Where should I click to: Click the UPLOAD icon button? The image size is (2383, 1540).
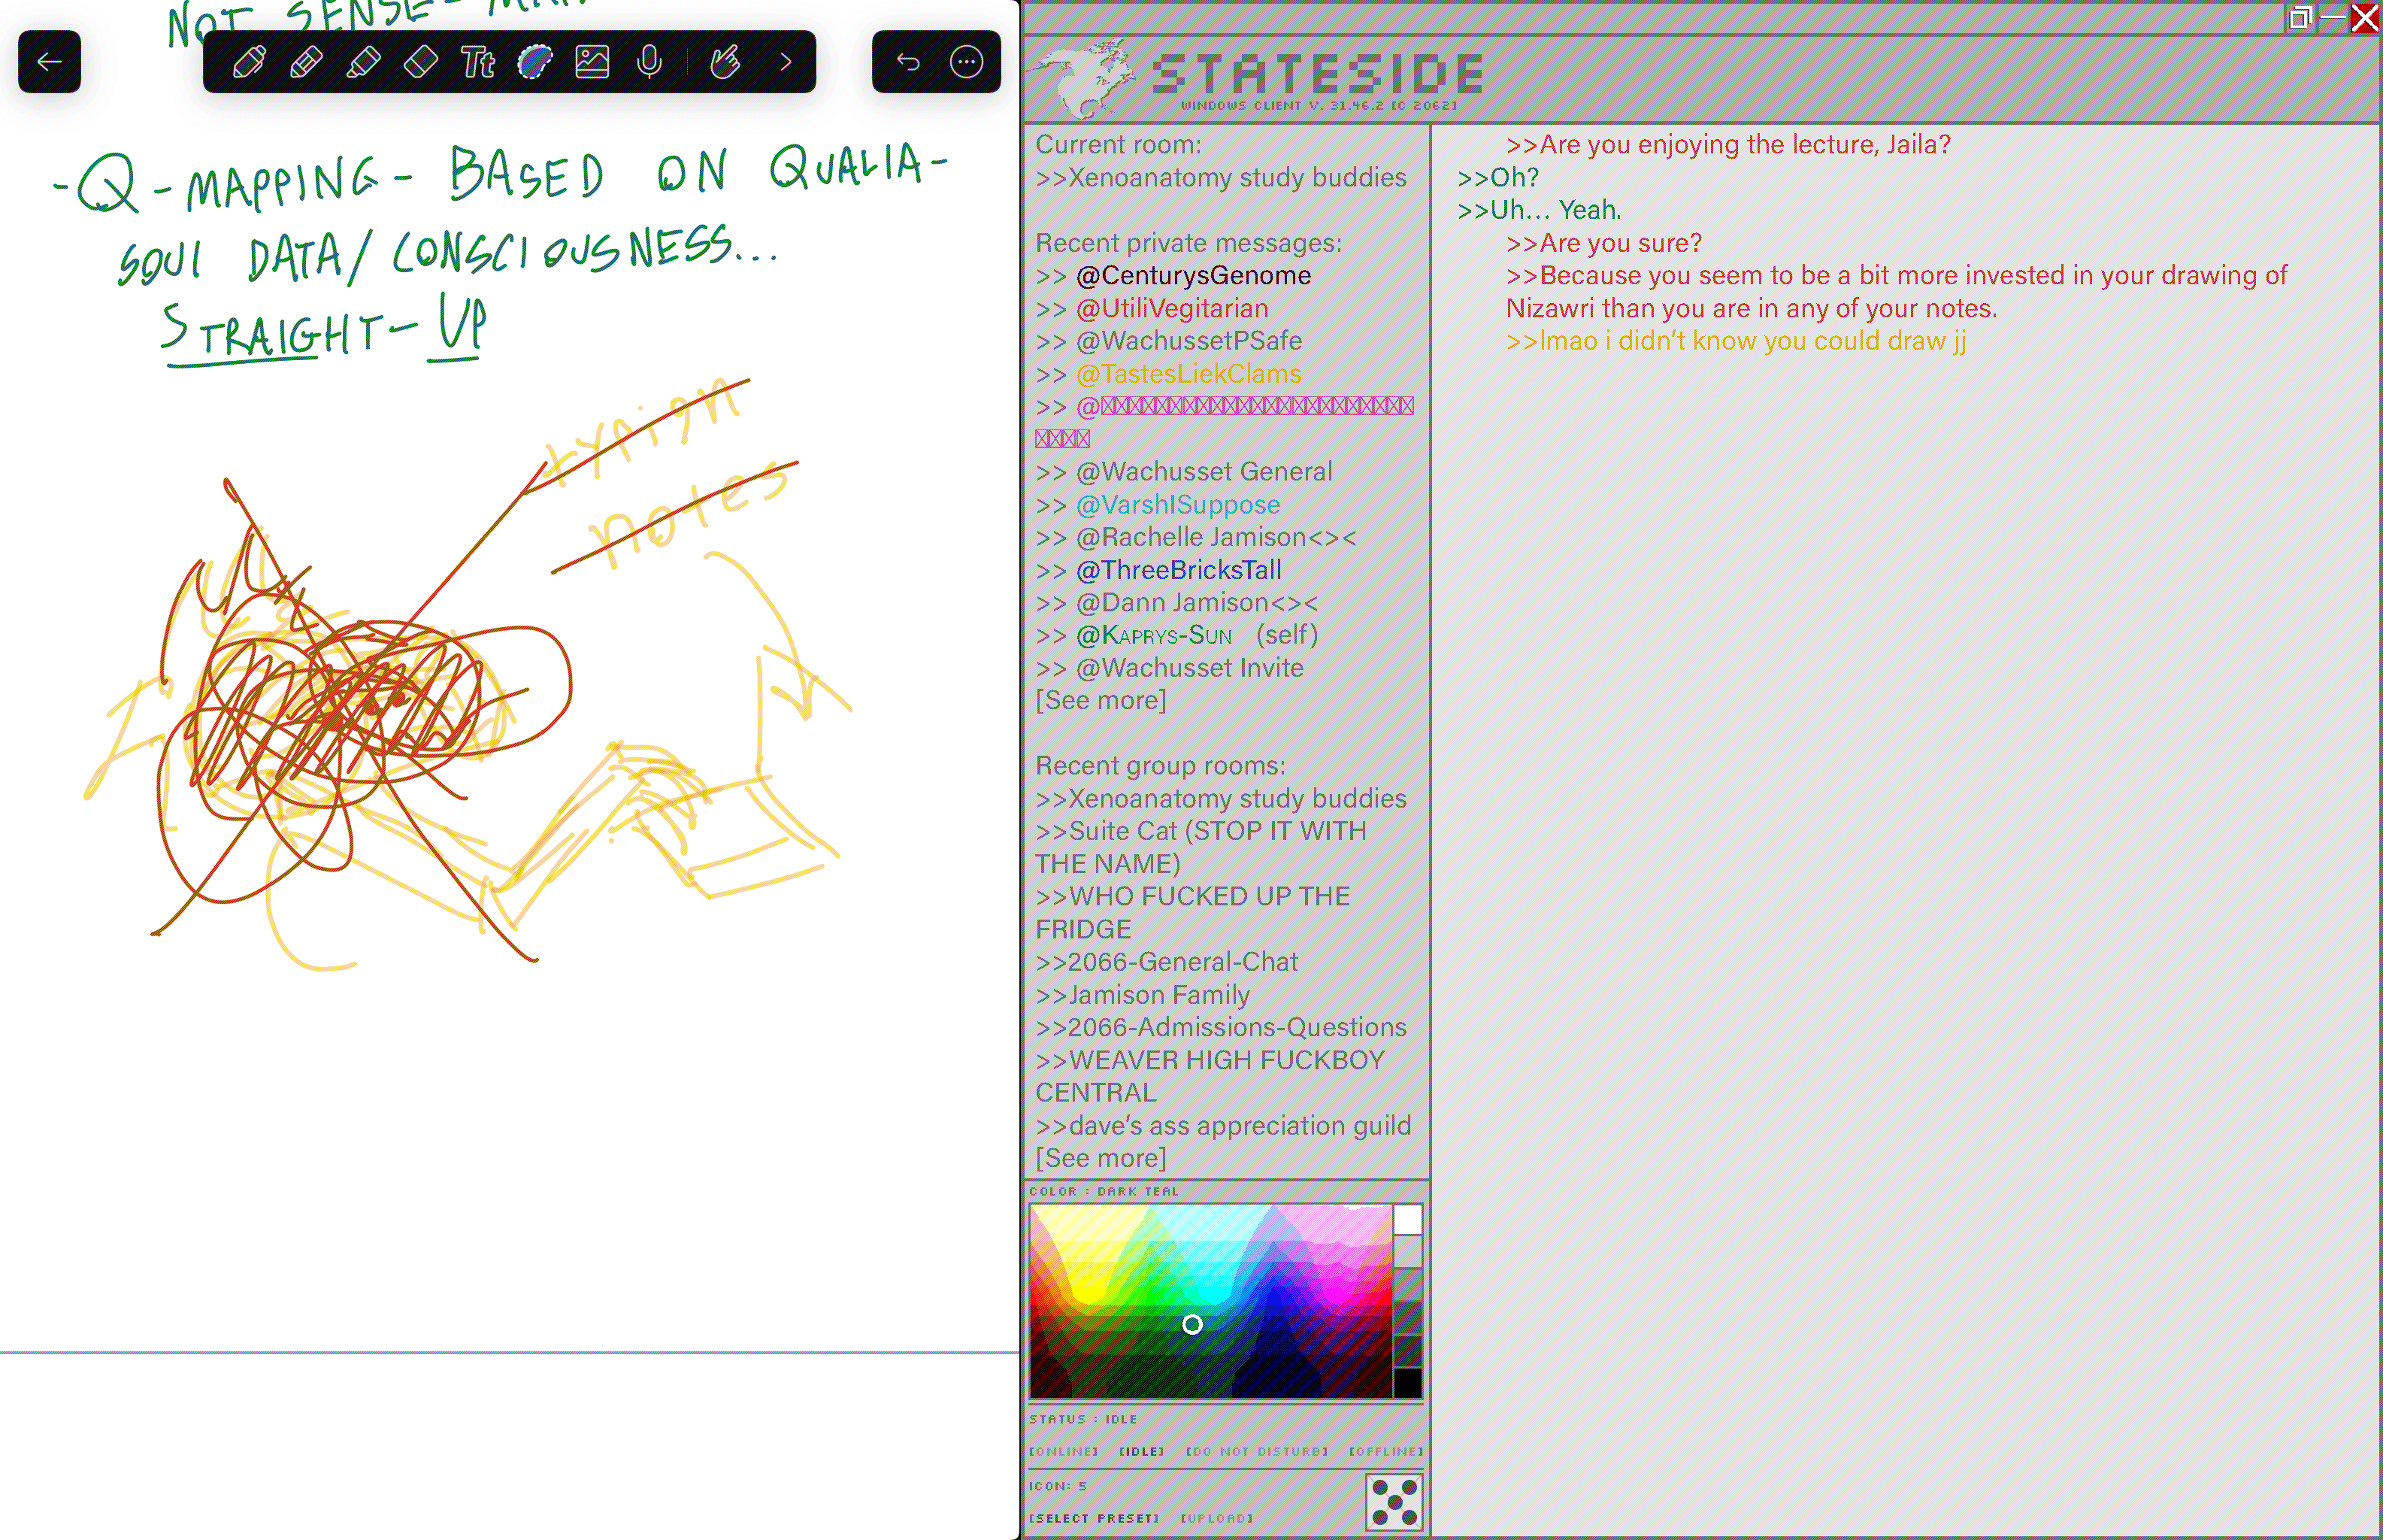point(1216,1518)
